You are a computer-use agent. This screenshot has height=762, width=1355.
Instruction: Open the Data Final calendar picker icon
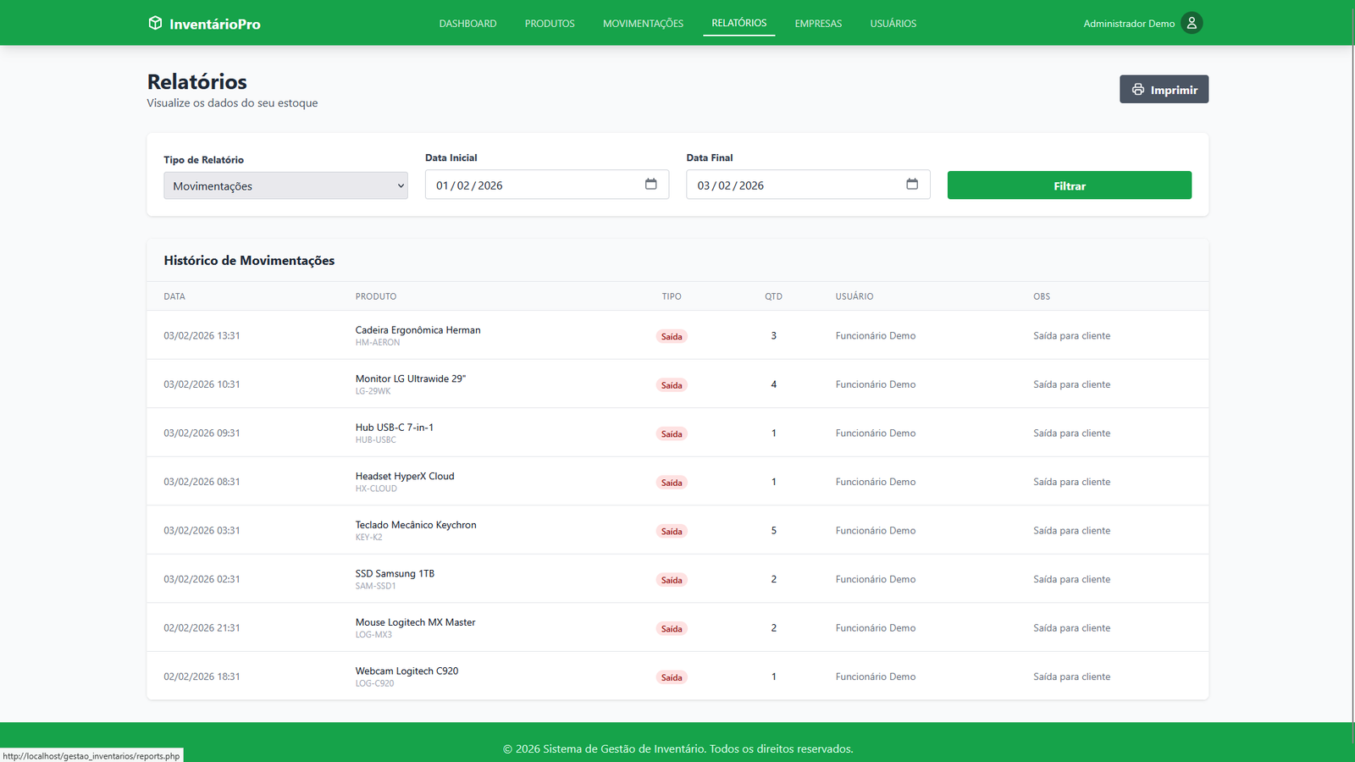click(911, 185)
